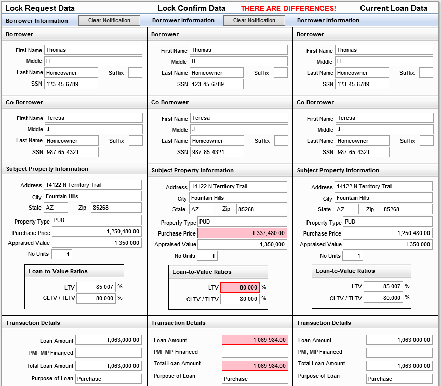Select Borrower Suffix field in Lock Request Data

click(135, 73)
